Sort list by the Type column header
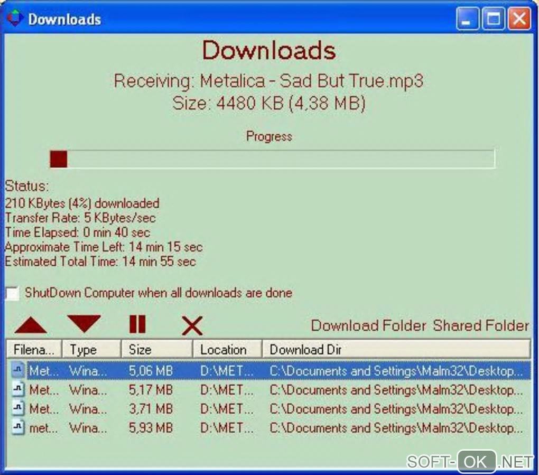Viewport: 539px width, 475px height. (91, 350)
